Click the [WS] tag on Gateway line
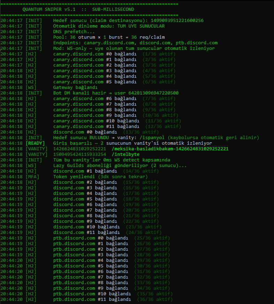Screen dimensions: 274x304 tap(31, 88)
